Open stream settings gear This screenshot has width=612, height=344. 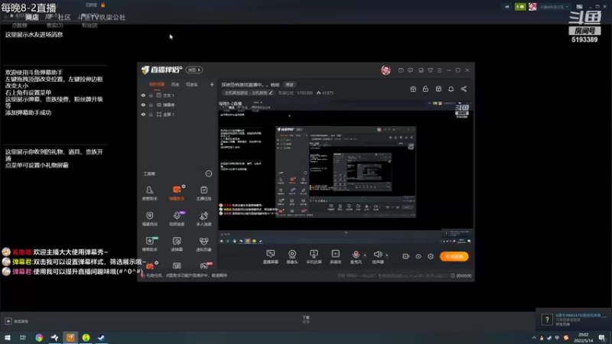coord(431,256)
